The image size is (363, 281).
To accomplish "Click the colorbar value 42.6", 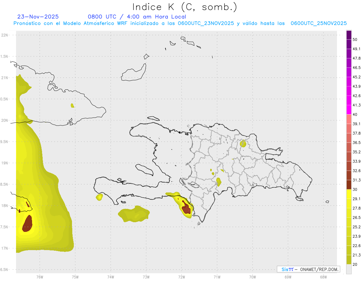I will click(x=357, y=96).
